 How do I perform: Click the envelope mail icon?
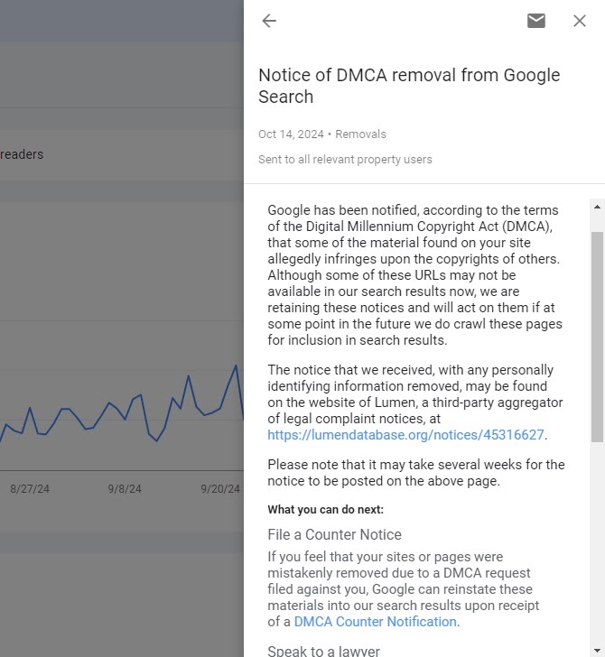pyautogui.click(x=536, y=21)
